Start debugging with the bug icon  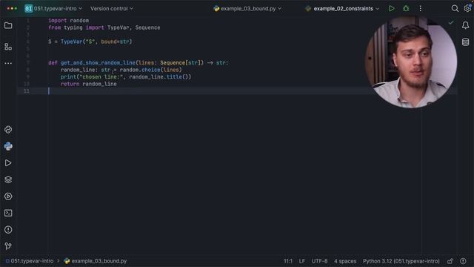pos(406,8)
